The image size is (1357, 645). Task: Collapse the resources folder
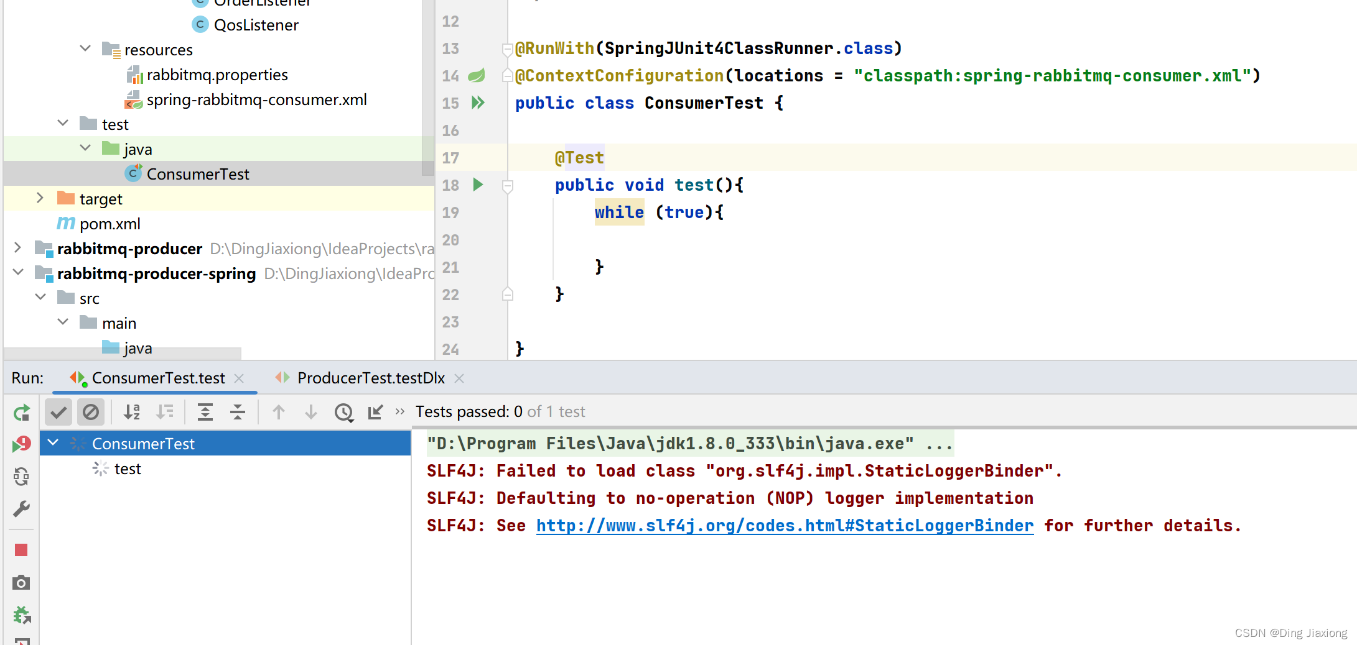[86, 49]
